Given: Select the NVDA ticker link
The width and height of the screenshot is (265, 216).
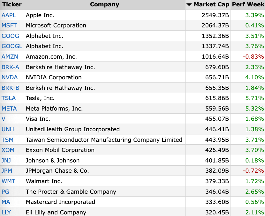Looking at the screenshot, I should (10, 77).
